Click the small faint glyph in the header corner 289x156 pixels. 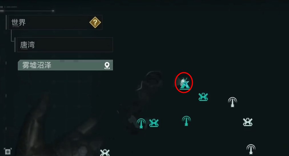pyautogui.click(x=1, y=7)
